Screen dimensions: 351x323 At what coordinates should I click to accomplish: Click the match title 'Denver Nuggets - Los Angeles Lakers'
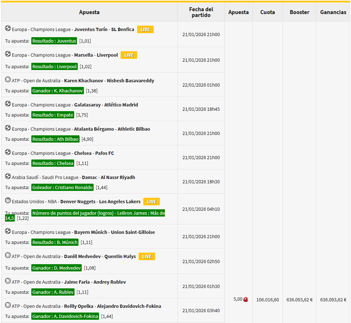click(x=100, y=202)
